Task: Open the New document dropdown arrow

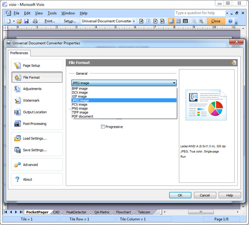Action: click(14, 21)
